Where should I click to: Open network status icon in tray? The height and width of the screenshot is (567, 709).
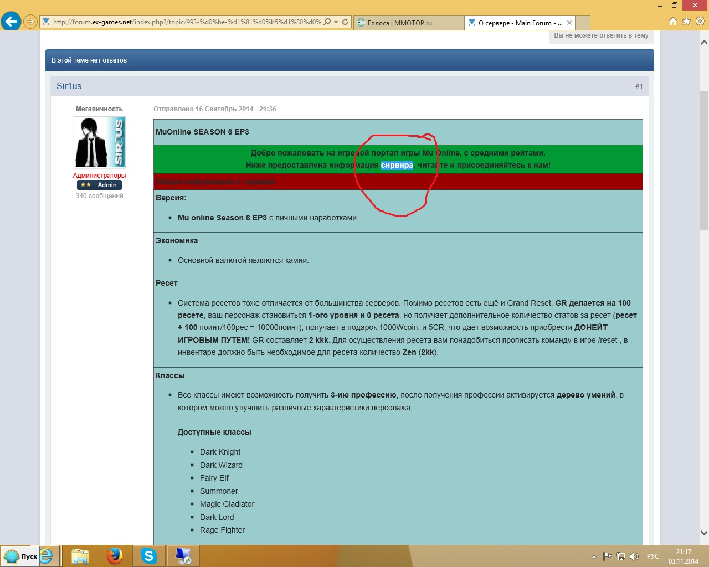621,556
